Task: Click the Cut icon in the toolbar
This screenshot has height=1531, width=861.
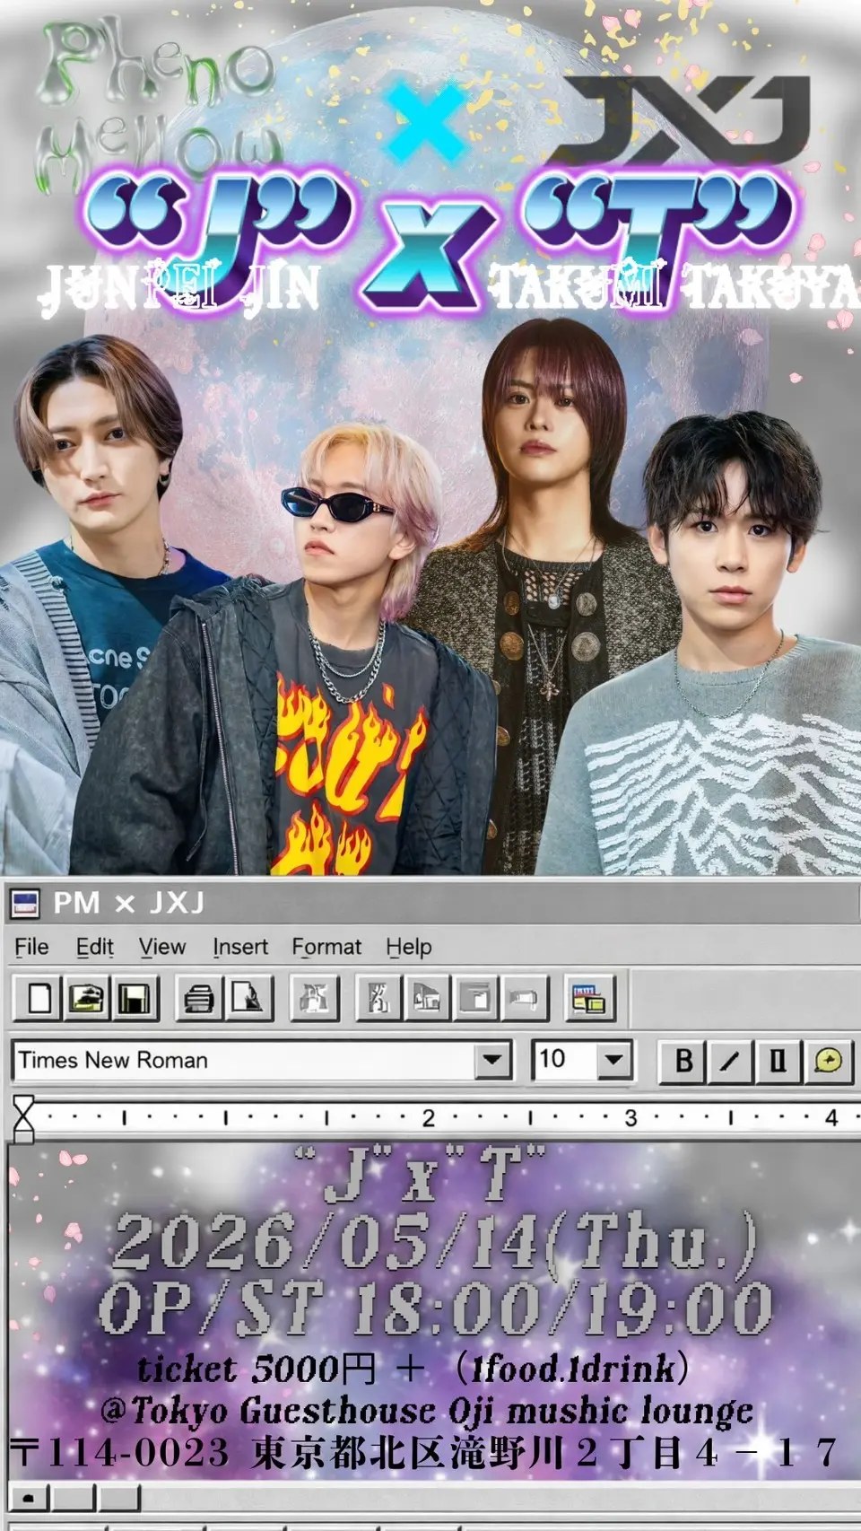Action: pos(378,998)
